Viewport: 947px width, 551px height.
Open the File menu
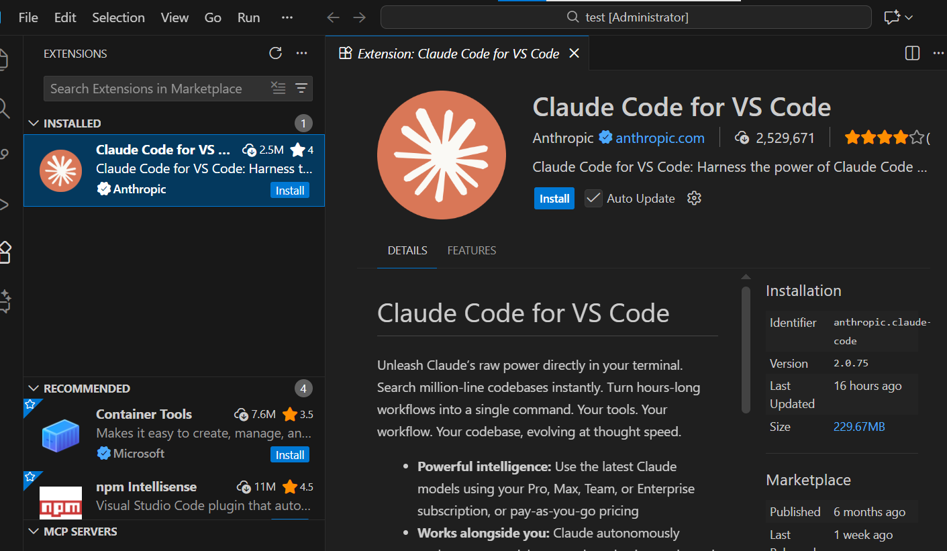tap(28, 17)
